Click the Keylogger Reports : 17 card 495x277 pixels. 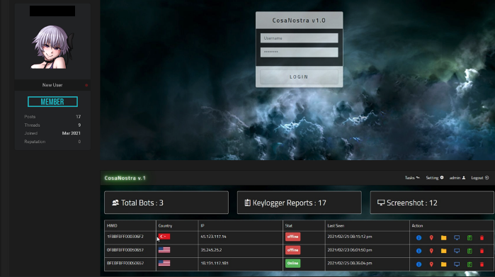300,203
